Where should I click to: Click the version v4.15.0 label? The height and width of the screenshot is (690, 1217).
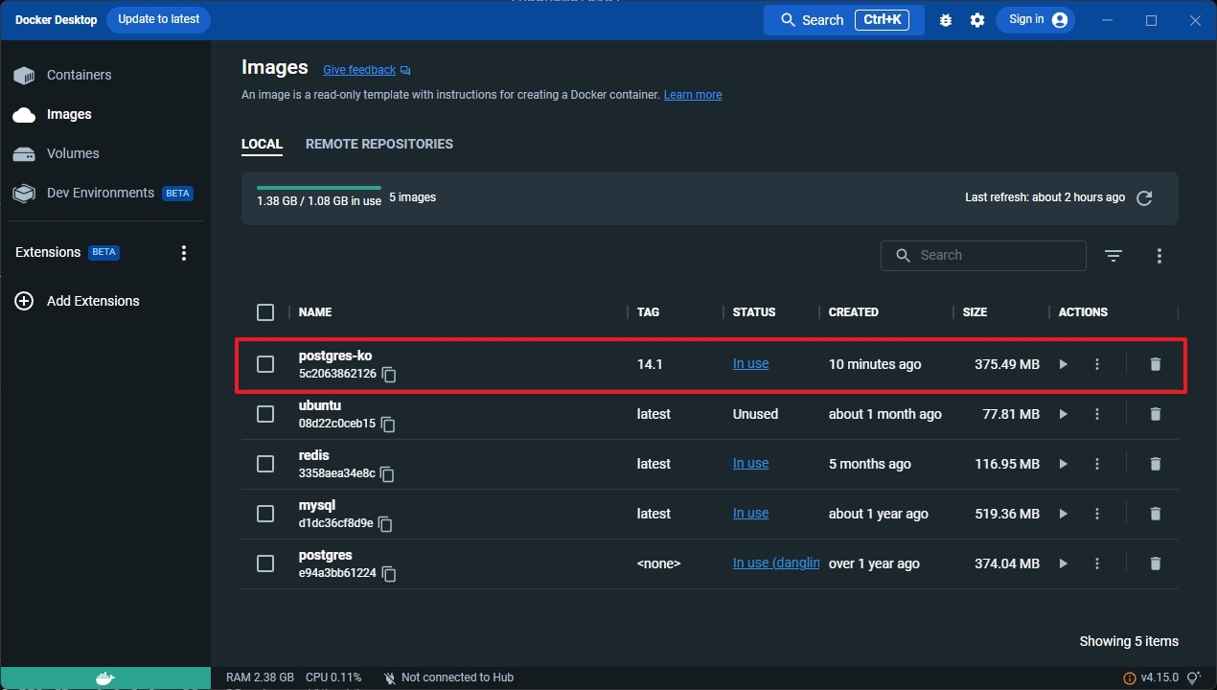coord(1159,678)
